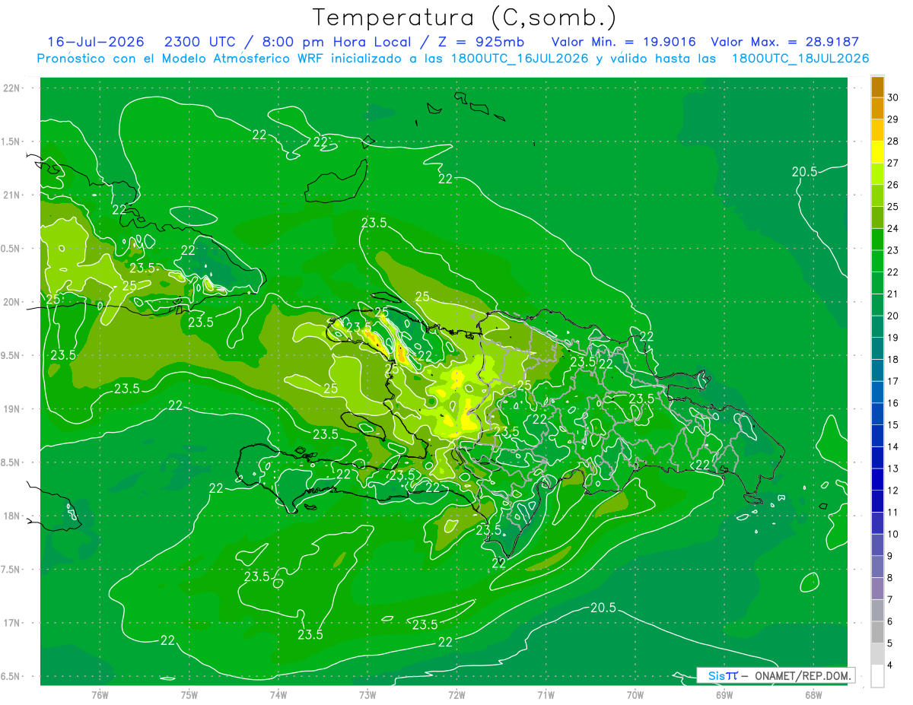The image size is (913, 705).
Task: Click the 74W longitude axis label
Action: 278,694
